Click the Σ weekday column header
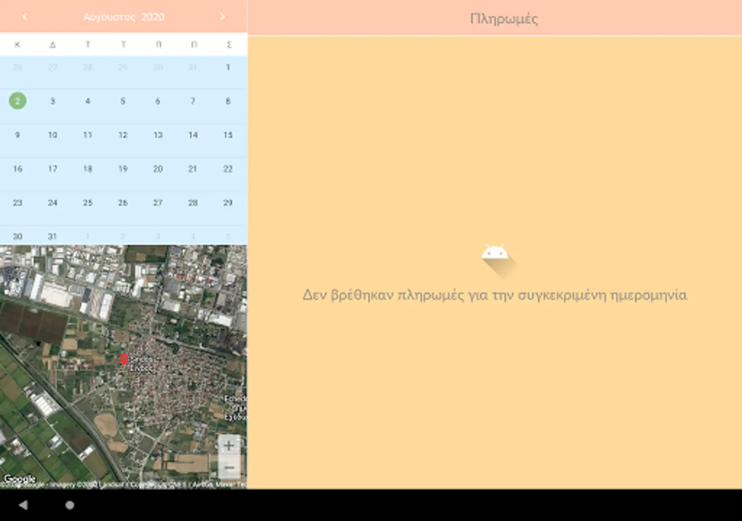 point(228,45)
